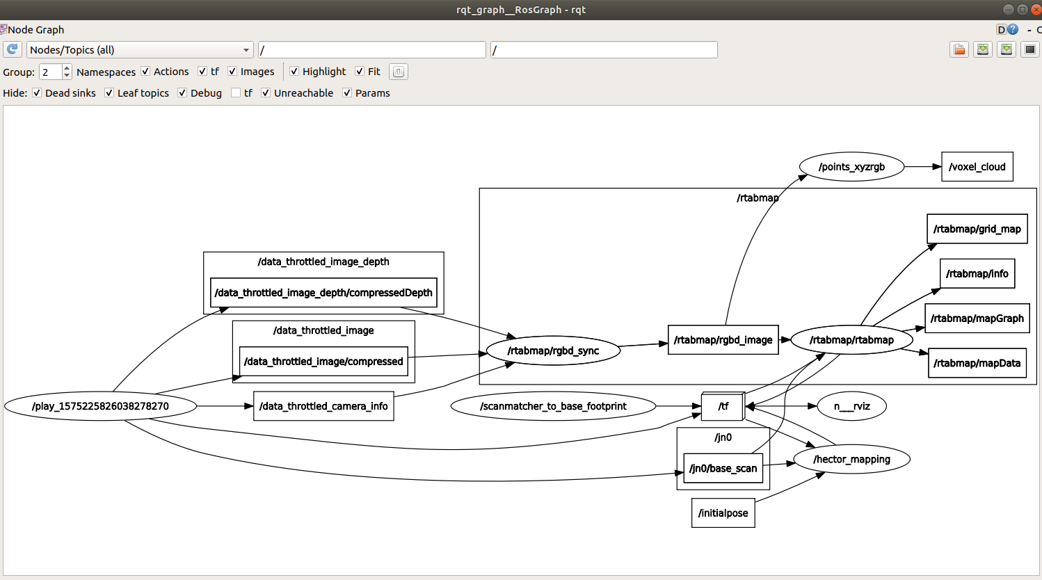Click the D dock widget icon
The width and height of the screenshot is (1042, 580).
(x=1001, y=29)
